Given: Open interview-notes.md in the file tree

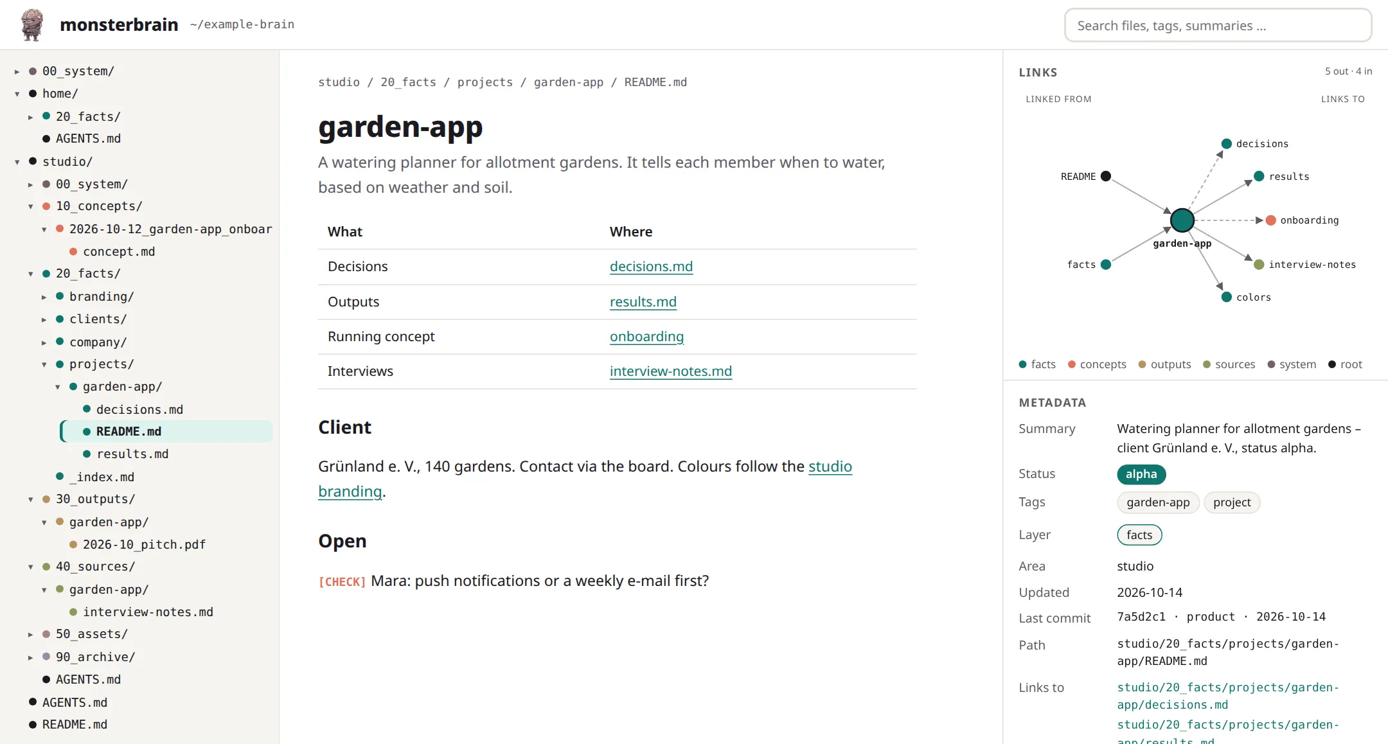Looking at the screenshot, I should (148, 612).
